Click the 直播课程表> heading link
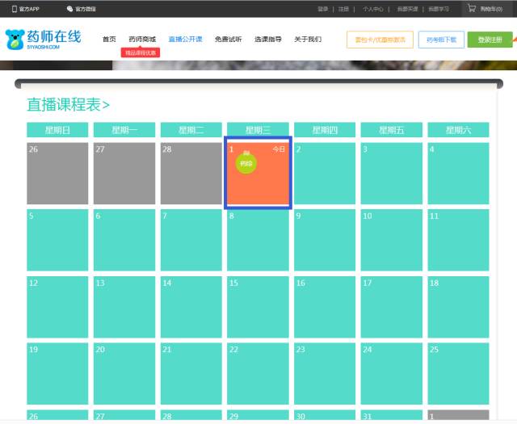Image resolution: width=517 pixels, height=424 pixels. point(68,105)
